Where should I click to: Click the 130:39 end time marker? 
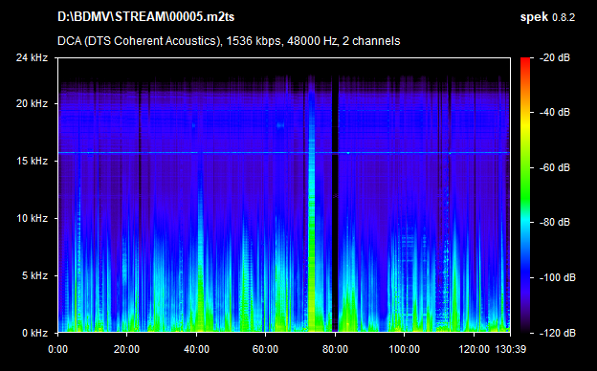(510, 349)
